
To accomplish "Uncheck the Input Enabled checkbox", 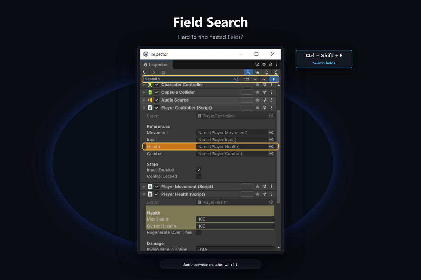I will point(199,170).
